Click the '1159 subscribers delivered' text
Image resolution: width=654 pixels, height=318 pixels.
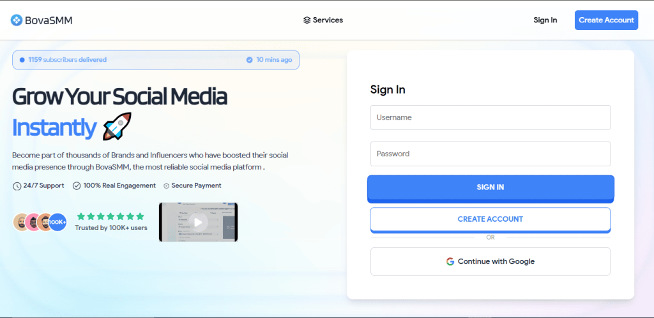pos(67,59)
